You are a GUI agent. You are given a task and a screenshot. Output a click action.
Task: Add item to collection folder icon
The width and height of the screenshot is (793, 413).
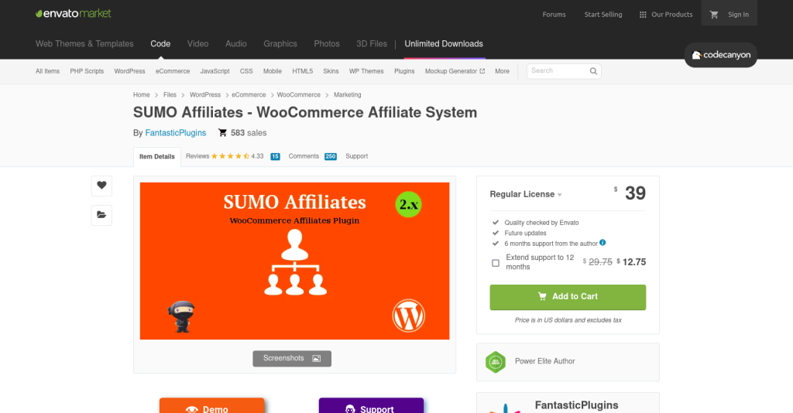[101, 215]
